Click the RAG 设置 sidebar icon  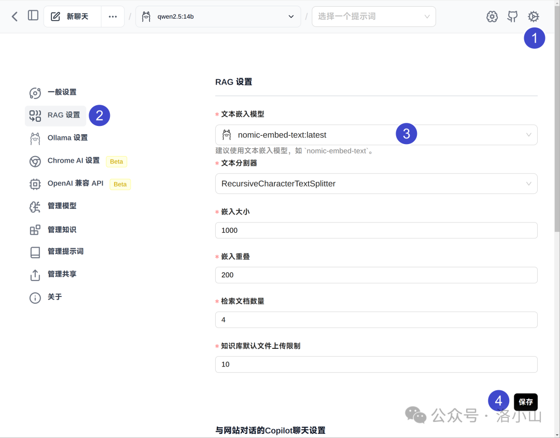point(35,116)
